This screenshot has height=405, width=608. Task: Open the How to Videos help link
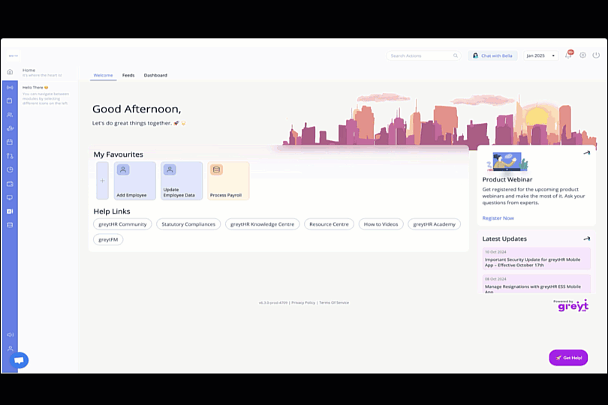(x=381, y=224)
